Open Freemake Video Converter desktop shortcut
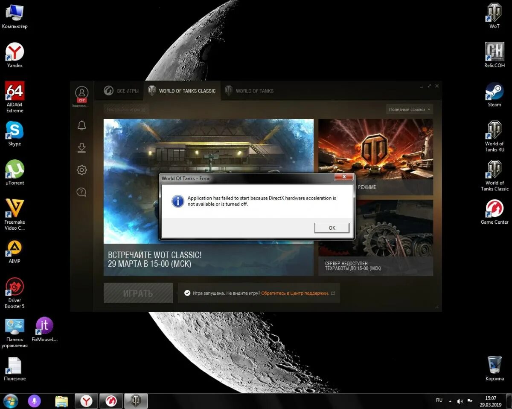The width and height of the screenshot is (512, 409). tap(15, 214)
